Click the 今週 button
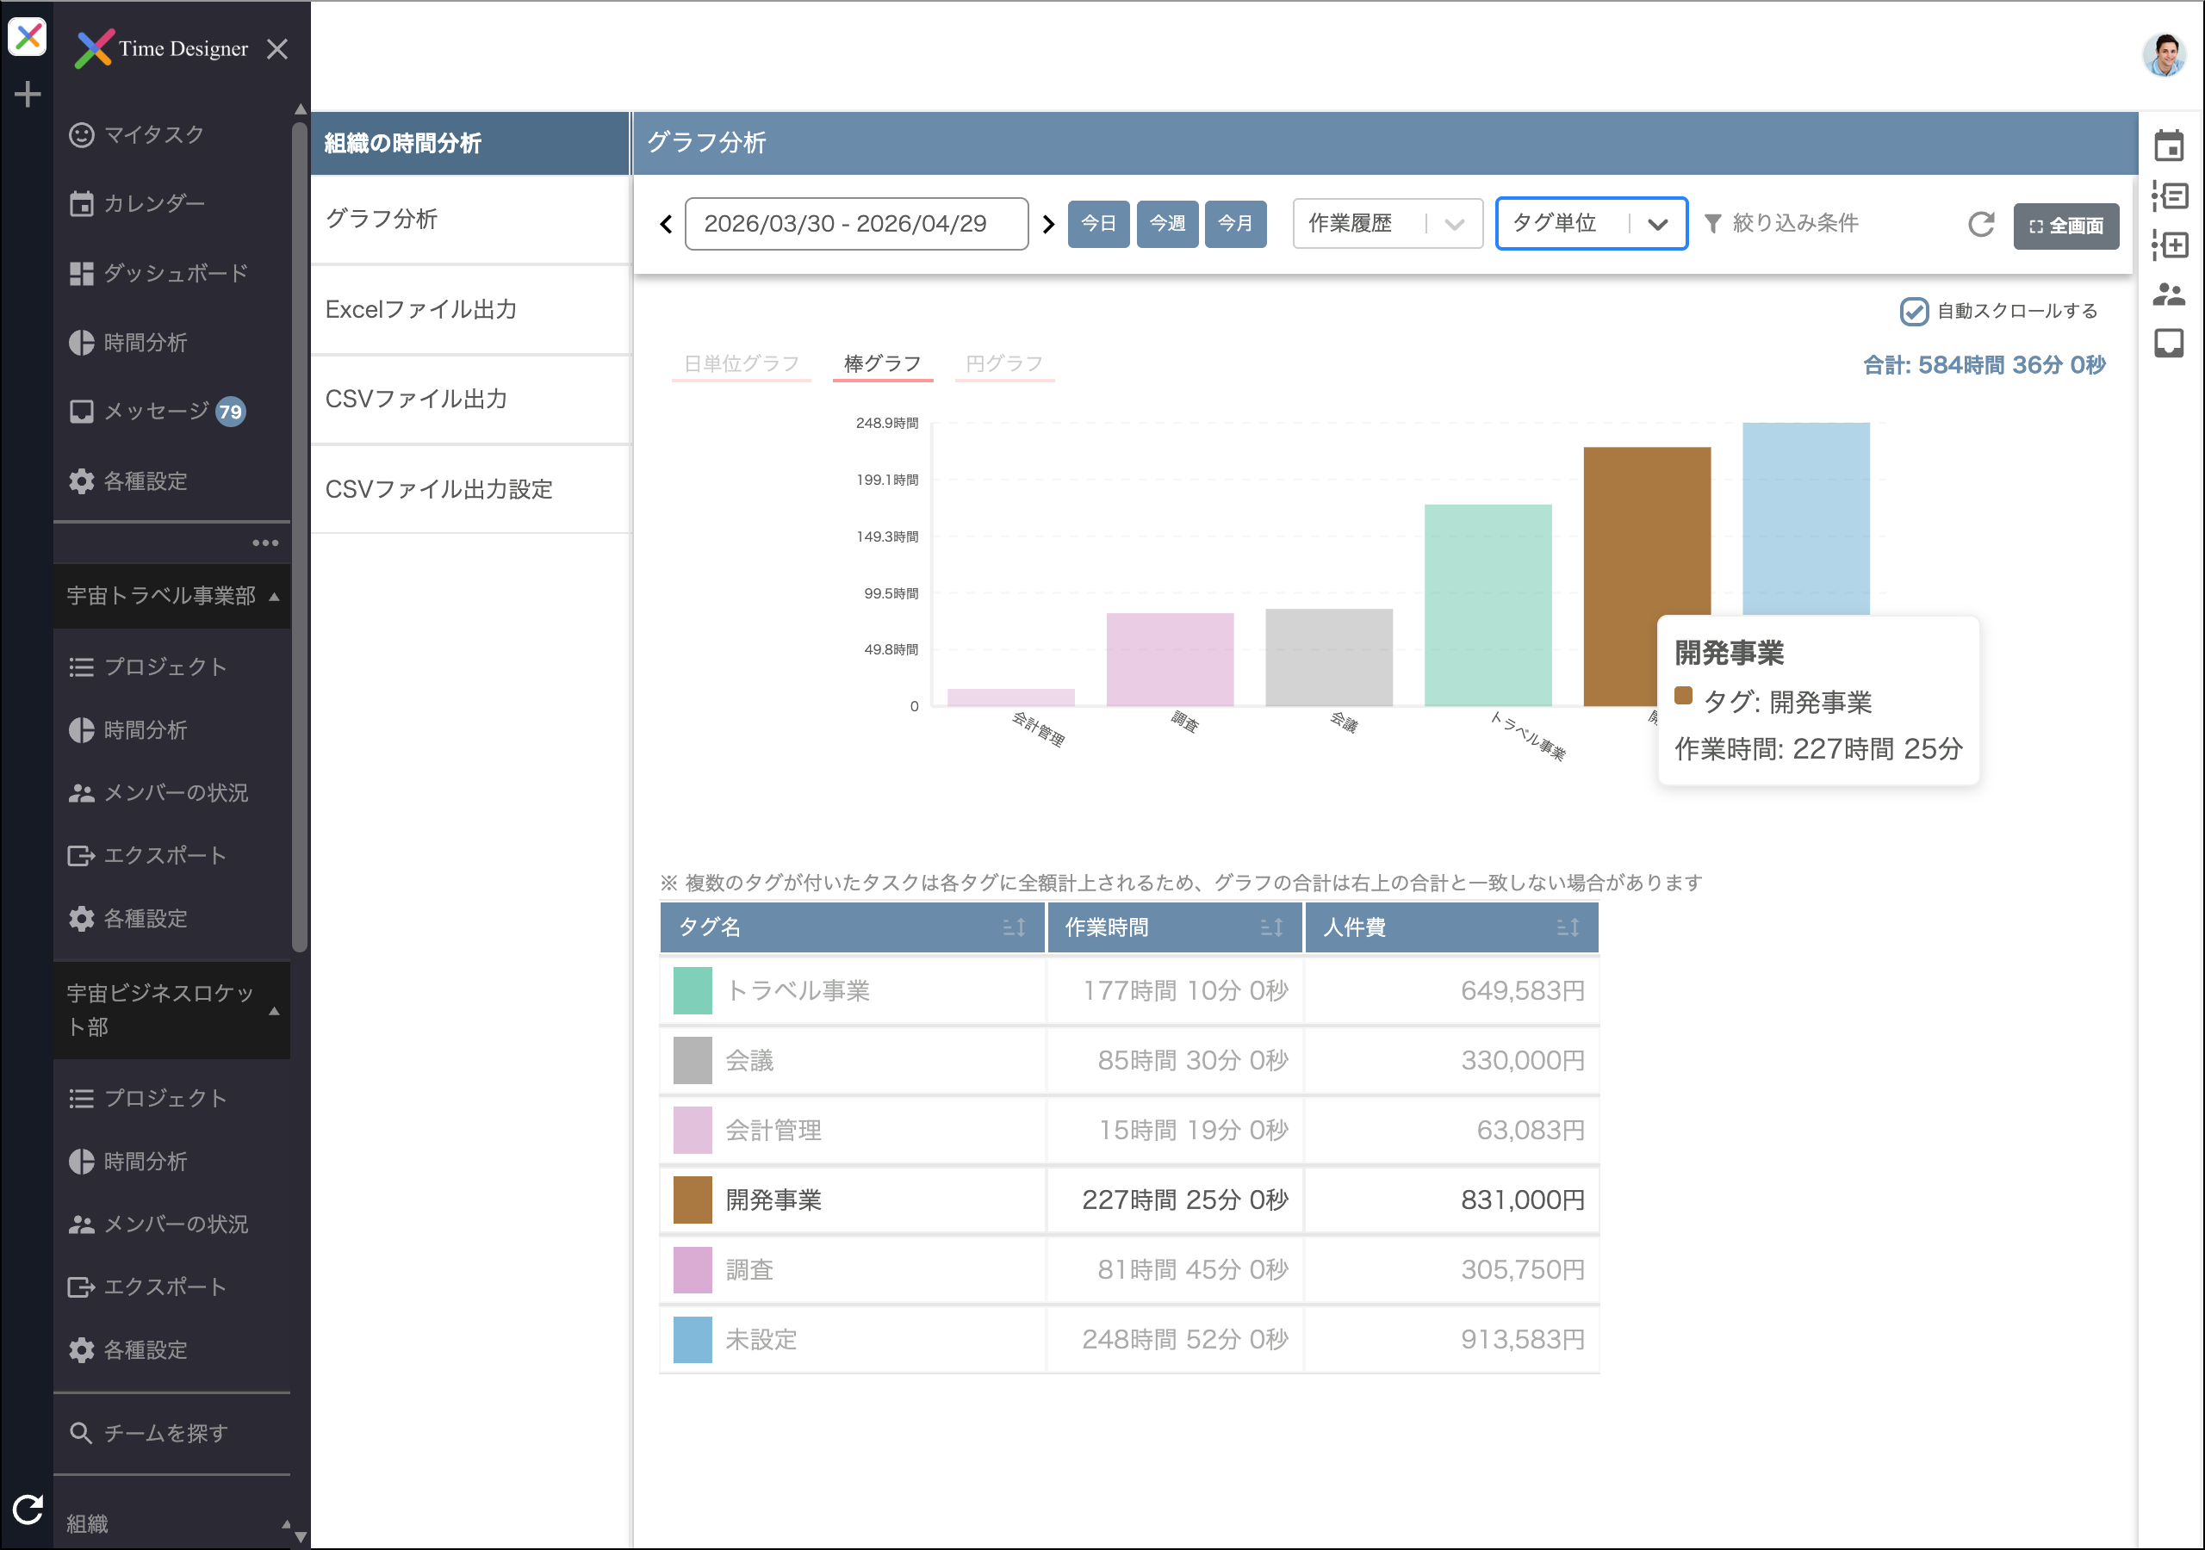The image size is (2205, 1550). point(1167,224)
